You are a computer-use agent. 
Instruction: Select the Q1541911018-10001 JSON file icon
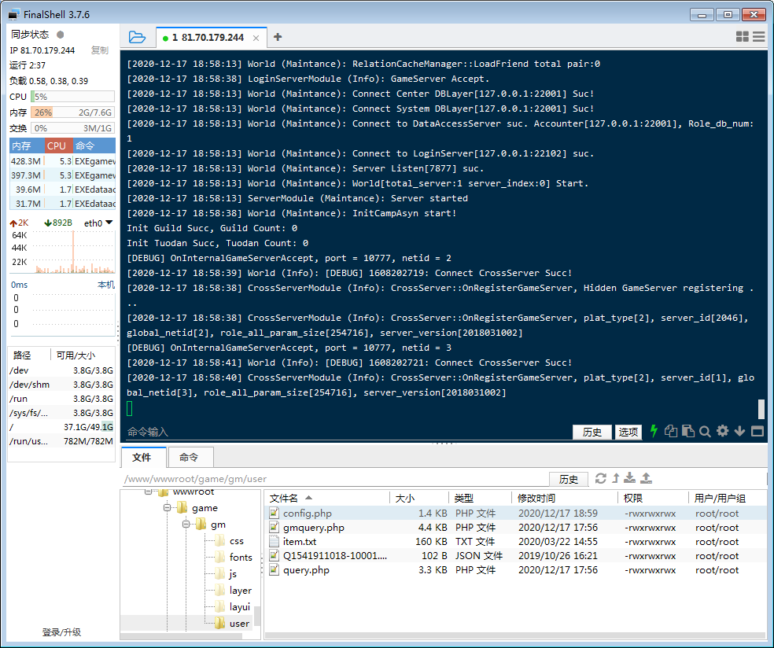pyautogui.click(x=274, y=556)
